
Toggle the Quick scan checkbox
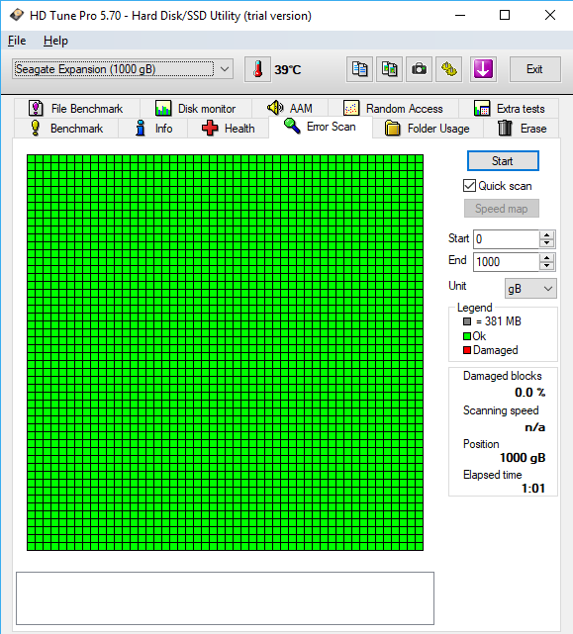[x=469, y=186]
